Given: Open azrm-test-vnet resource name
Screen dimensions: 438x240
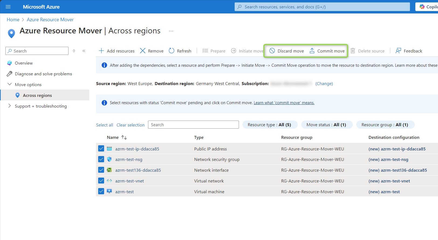Looking at the screenshot, I should [x=129, y=181].
